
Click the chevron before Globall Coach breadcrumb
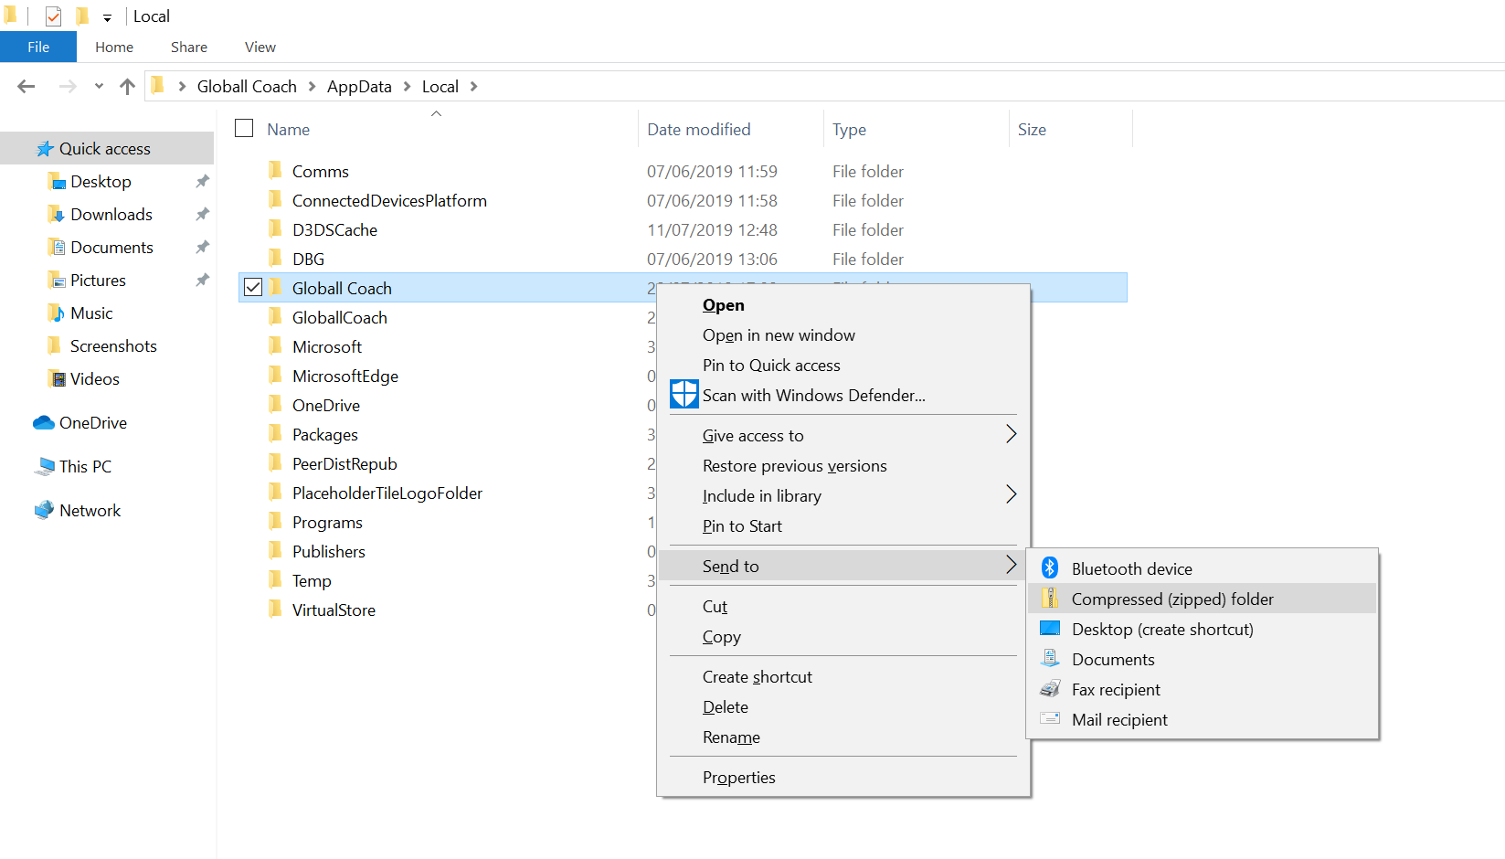click(182, 87)
